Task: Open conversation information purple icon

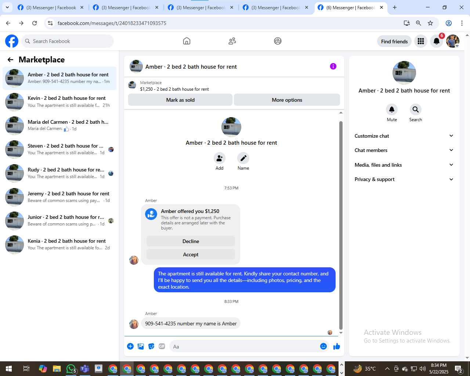Action: pos(333,66)
